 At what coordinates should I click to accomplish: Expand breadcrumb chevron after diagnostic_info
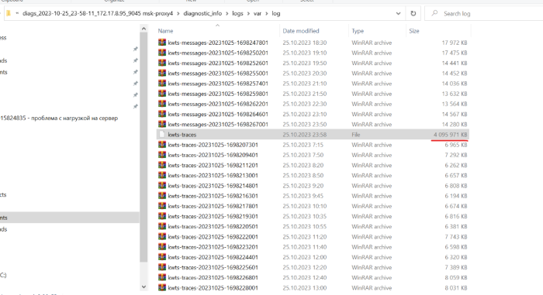[x=227, y=13]
